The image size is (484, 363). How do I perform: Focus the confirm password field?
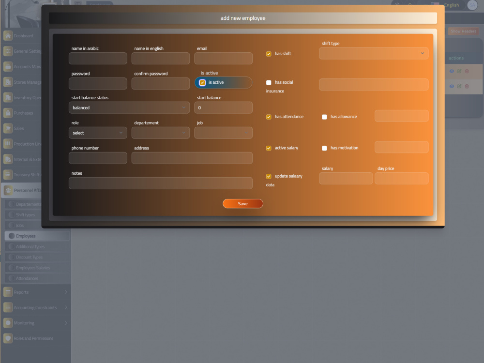[x=161, y=84]
